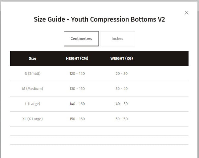Click the 150 - 160 height cell

click(x=77, y=119)
